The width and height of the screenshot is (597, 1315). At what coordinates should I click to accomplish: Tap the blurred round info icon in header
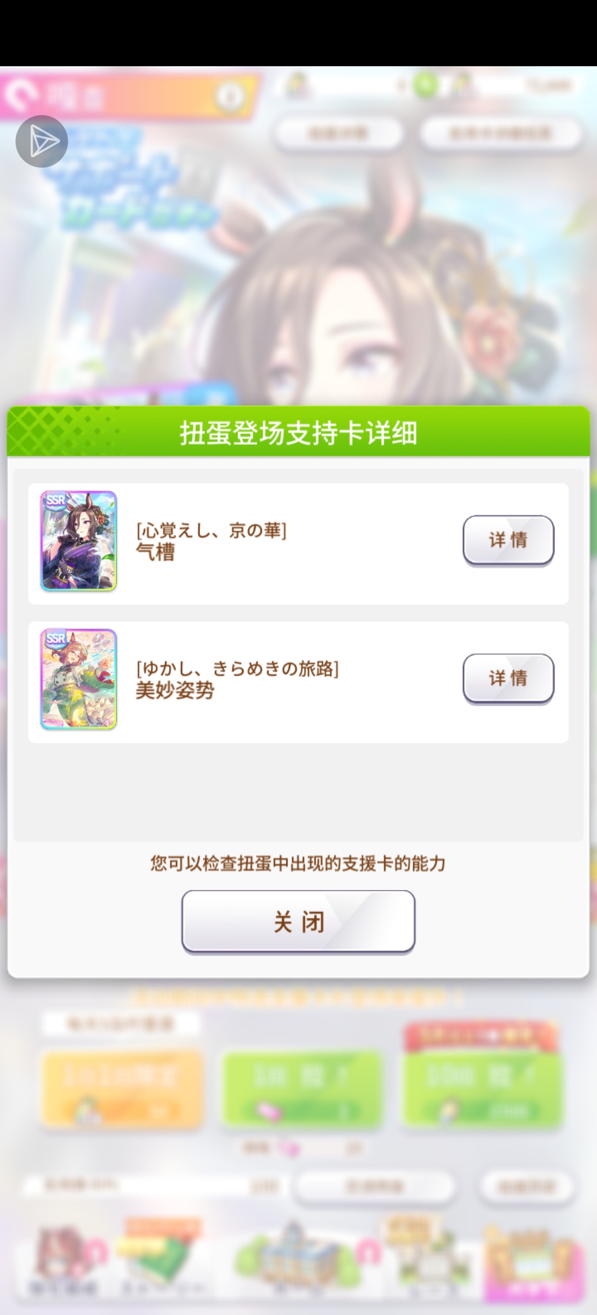pos(229,95)
